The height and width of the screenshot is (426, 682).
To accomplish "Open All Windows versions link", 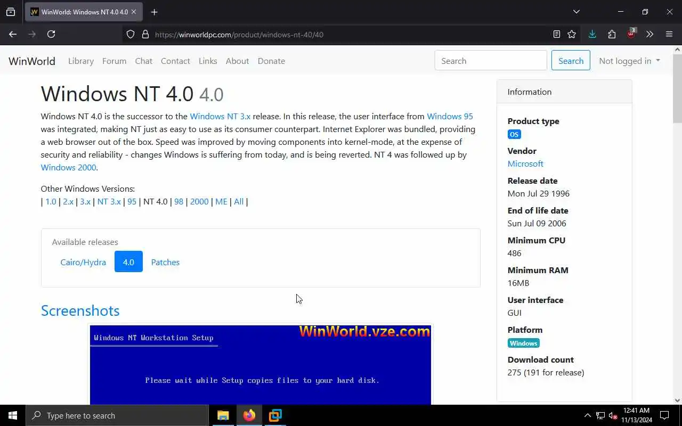I will (x=239, y=201).
